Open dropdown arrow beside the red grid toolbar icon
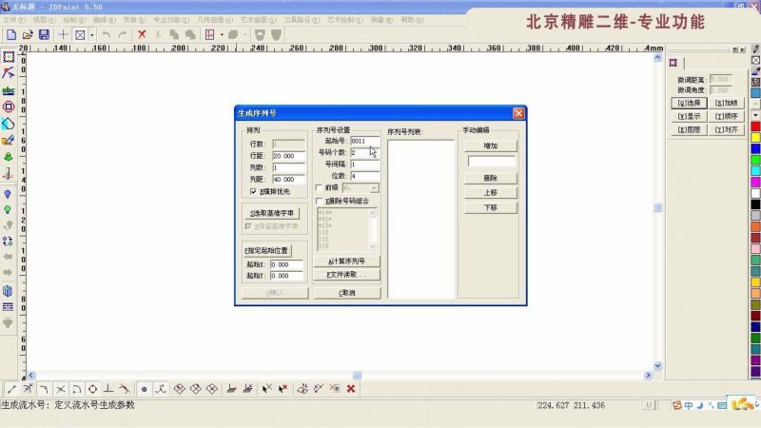This screenshot has height=428, width=761. coord(221,34)
